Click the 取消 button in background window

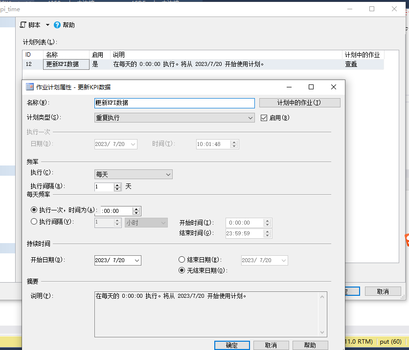pos(383,291)
